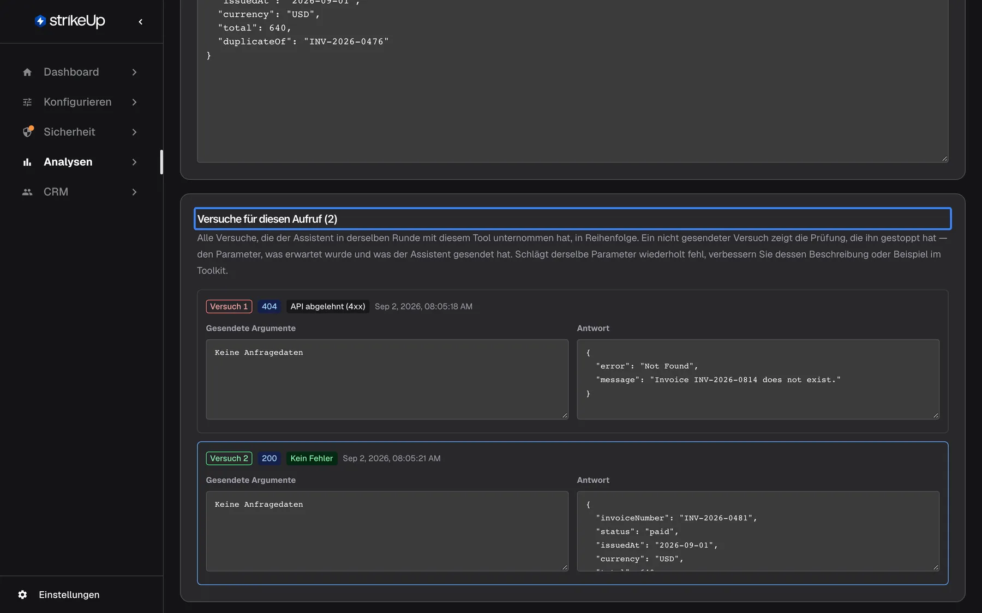Click timestamp Sep 2, 2026, 08:05:21 AM
This screenshot has width=982, height=613.
(392, 458)
